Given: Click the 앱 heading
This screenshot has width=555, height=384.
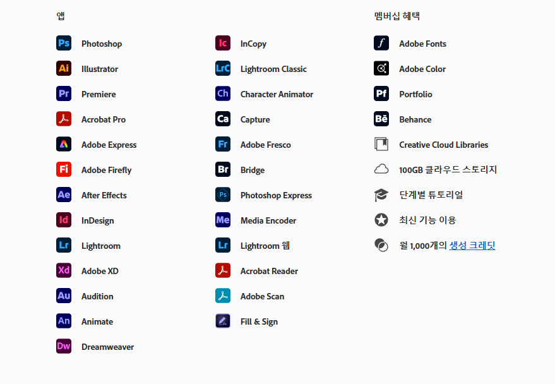Looking at the screenshot, I should 61,16.
